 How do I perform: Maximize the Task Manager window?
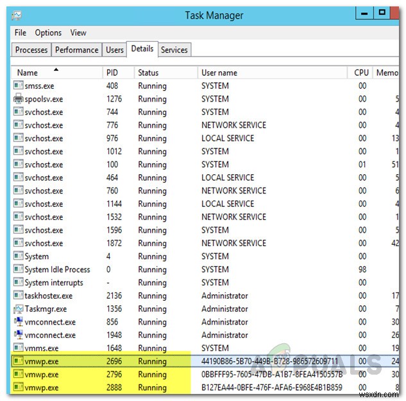pyautogui.click(x=382, y=13)
